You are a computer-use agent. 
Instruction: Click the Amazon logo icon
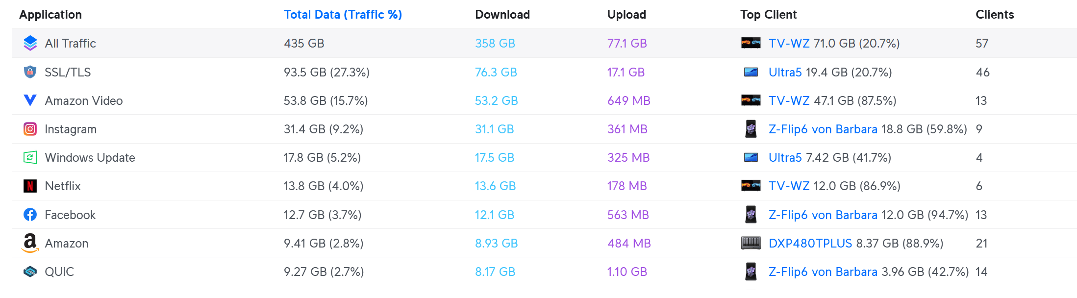pos(30,243)
